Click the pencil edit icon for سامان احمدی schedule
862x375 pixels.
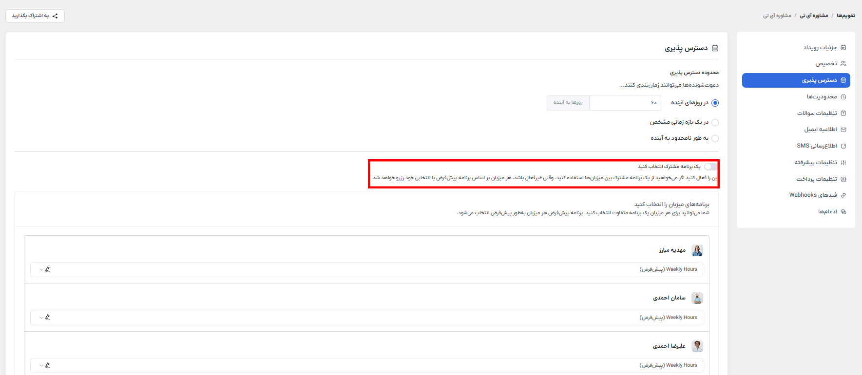click(x=48, y=318)
